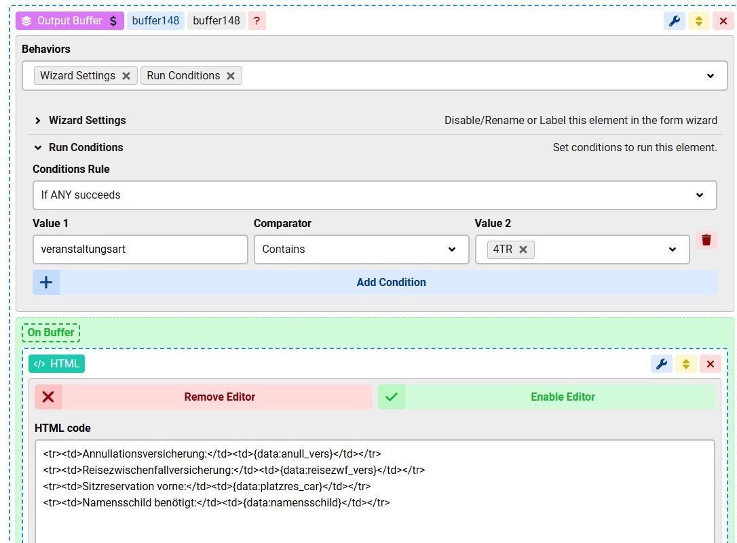This screenshot has height=543, width=737.
Task: Click the blue plus icon to add condition
Action: (x=46, y=283)
